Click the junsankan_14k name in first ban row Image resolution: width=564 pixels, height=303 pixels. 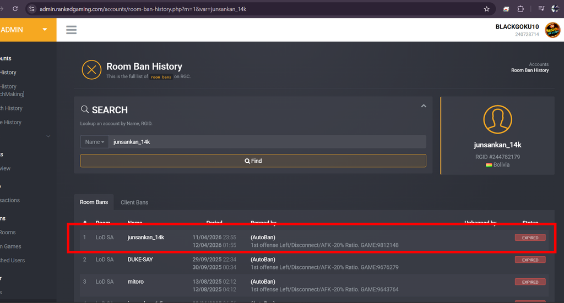coord(145,238)
